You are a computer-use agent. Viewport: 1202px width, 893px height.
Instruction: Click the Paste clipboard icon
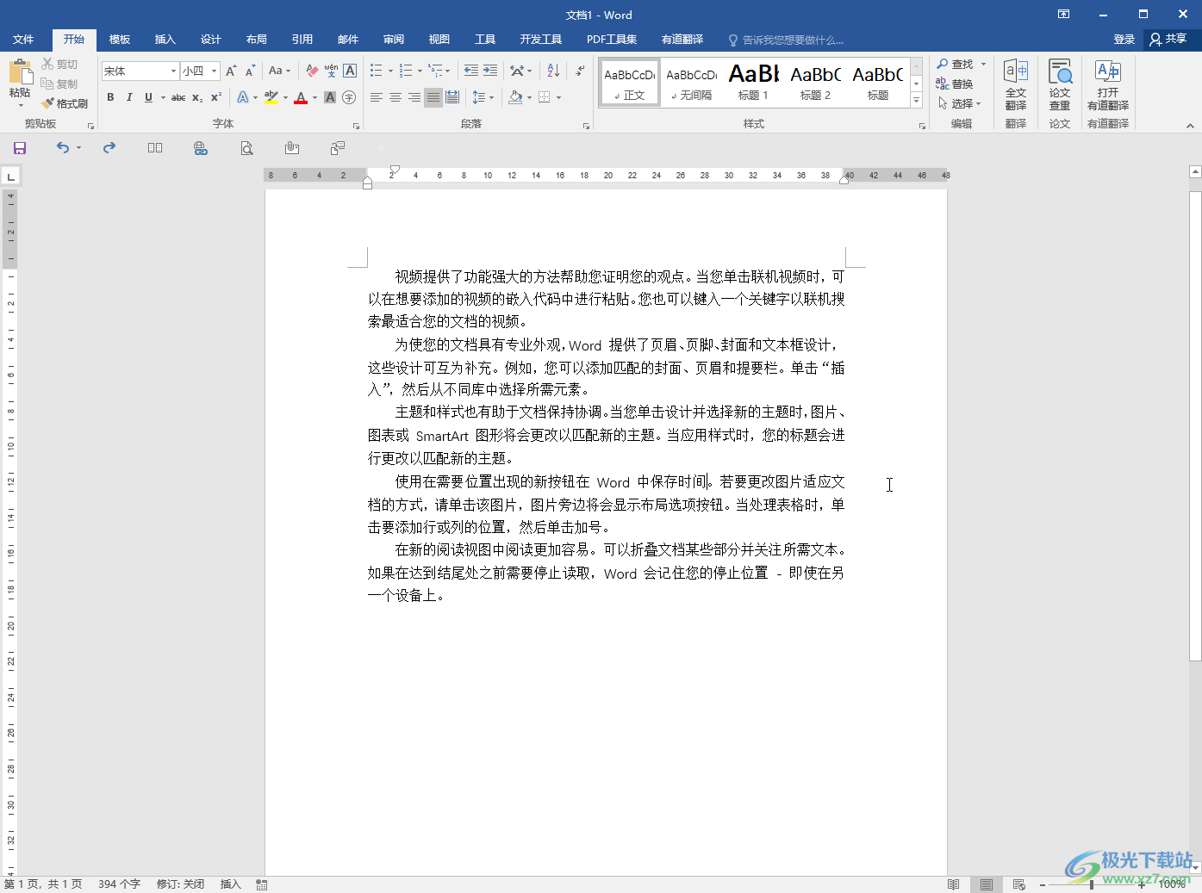[20, 72]
